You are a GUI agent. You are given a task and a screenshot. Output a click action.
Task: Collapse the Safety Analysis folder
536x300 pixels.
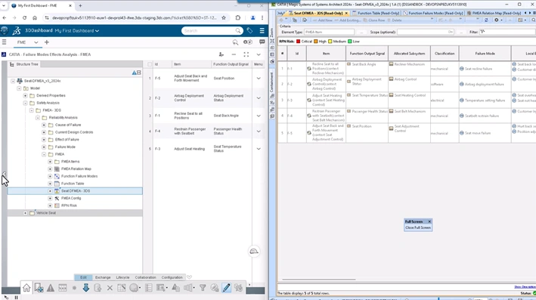tap(25, 103)
